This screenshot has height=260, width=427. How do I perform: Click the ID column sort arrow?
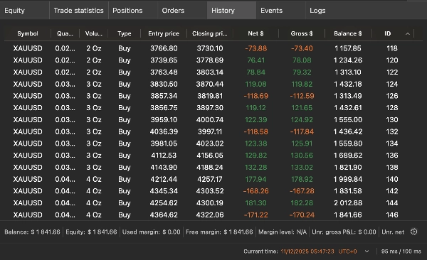[x=408, y=33]
